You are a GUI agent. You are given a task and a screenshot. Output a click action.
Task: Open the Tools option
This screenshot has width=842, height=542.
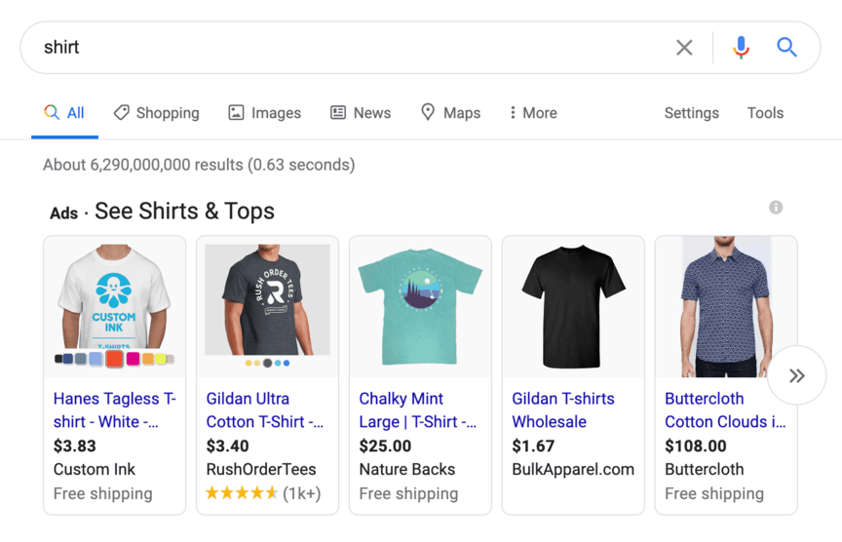point(765,113)
